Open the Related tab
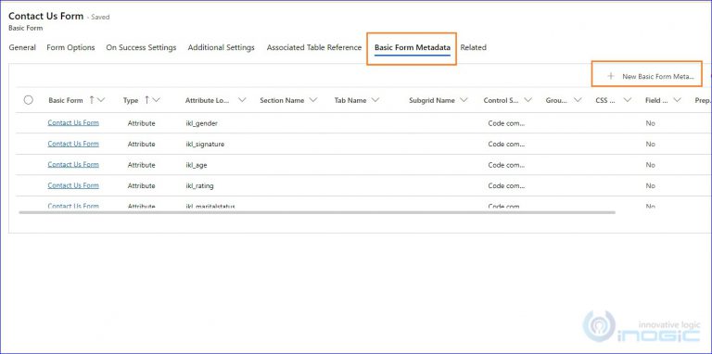Screen dimensions: 712x354 click(473, 47)
